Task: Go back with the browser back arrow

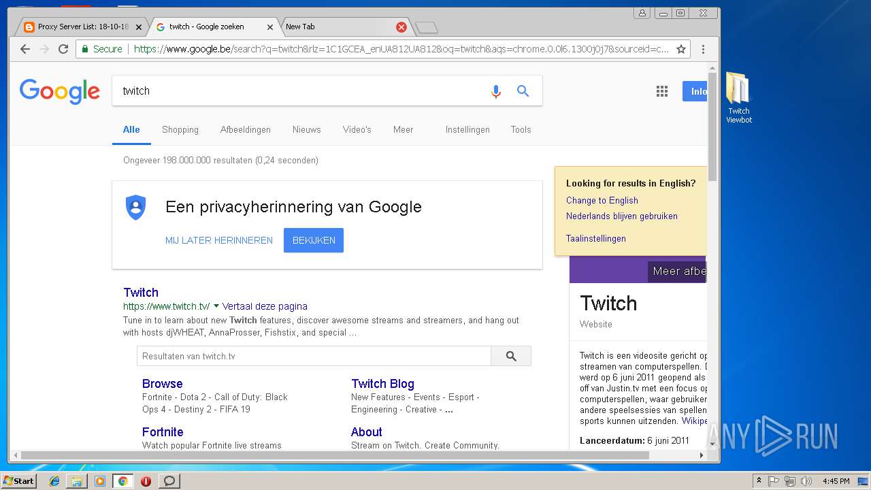Action: pos(25,49)
